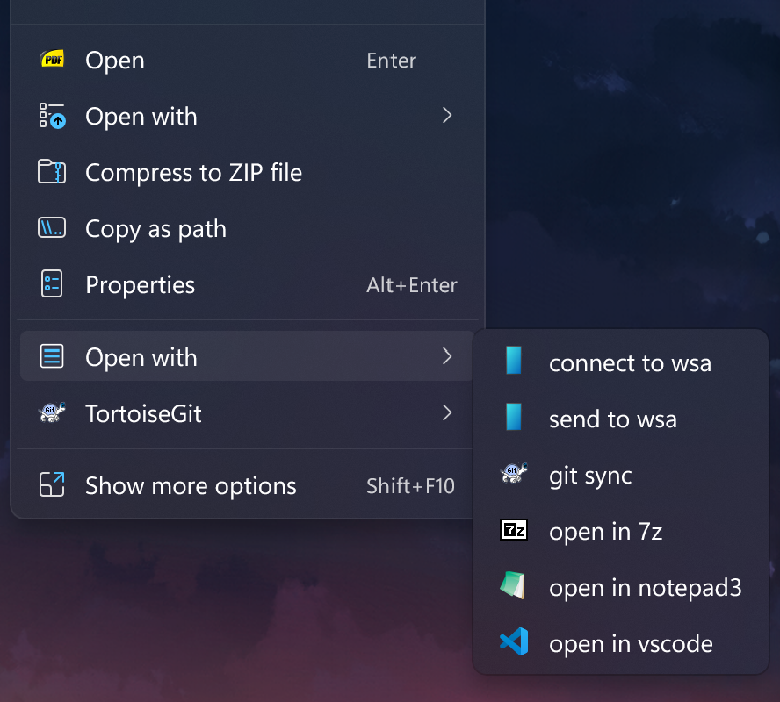
Task: Choose Open from the context menu
Action: tap(115, 61)
